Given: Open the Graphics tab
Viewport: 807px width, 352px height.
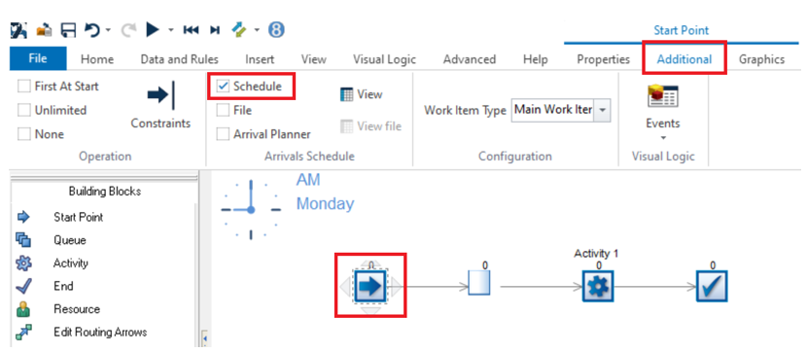Looking at the screenshot, I should (x=761, y=59).
